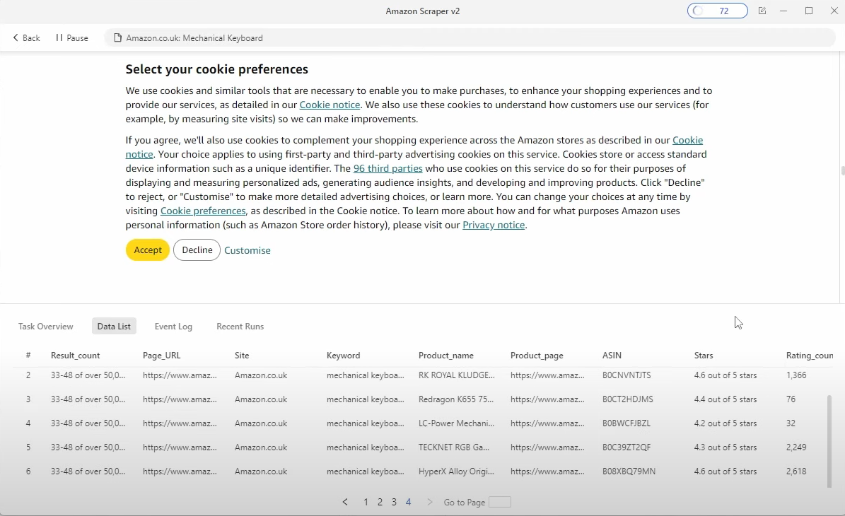The image size is (845, 516).
Task: Decline the cookies
Action: (197, 250)
